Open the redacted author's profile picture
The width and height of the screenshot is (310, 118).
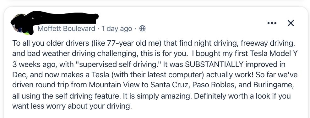20,24
